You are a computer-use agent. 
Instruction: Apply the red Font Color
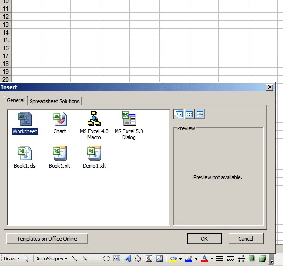pyautogui.click(x=204, y=259)
